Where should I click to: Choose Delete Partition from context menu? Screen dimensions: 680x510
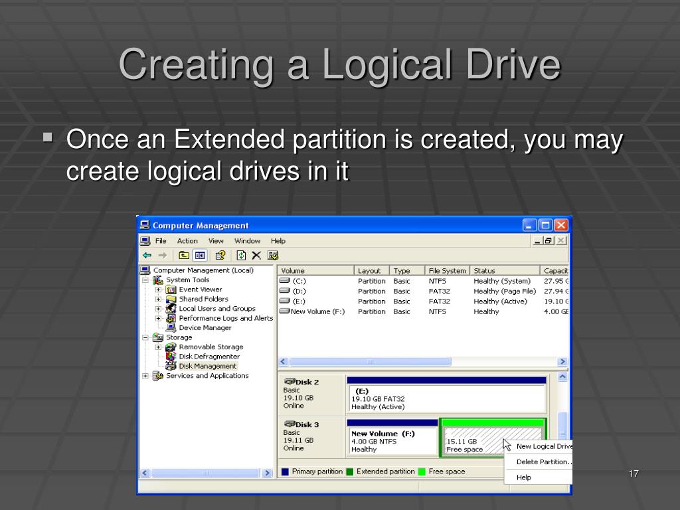(539, 462)
